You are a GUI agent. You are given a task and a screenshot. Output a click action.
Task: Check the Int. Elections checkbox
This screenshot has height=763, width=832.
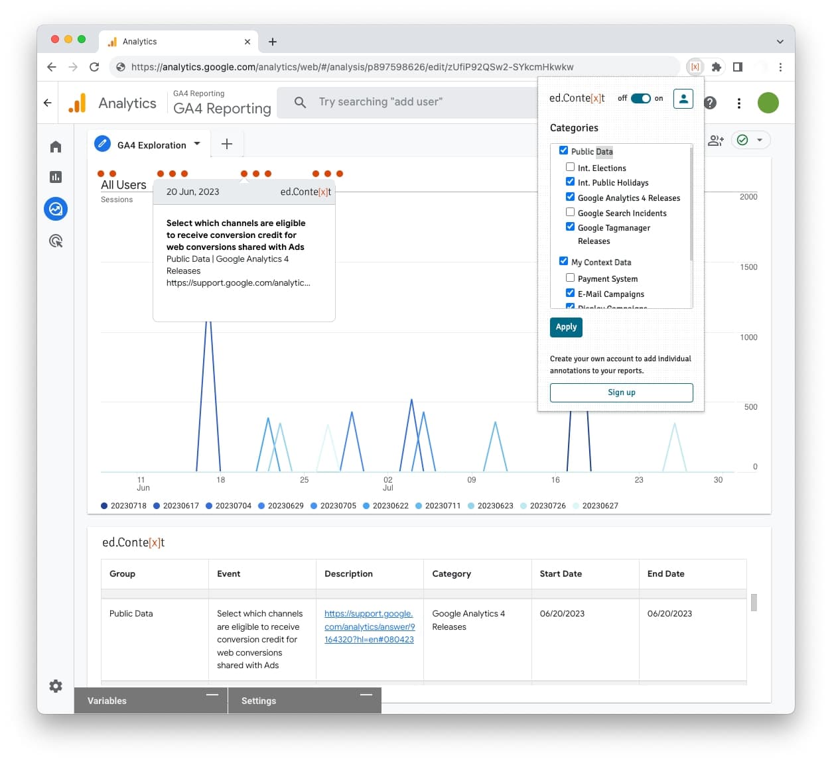(x=570, y=167)
